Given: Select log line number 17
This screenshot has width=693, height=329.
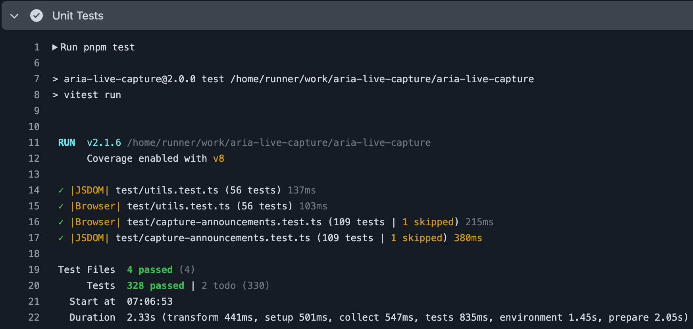Looking at the screenshot, I should click(x=34, y=238).
